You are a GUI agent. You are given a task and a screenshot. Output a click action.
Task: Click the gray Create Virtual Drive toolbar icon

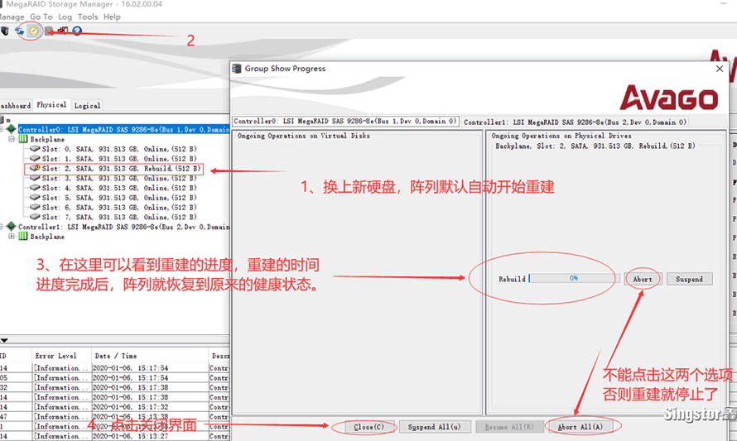(x=48, y=31)
